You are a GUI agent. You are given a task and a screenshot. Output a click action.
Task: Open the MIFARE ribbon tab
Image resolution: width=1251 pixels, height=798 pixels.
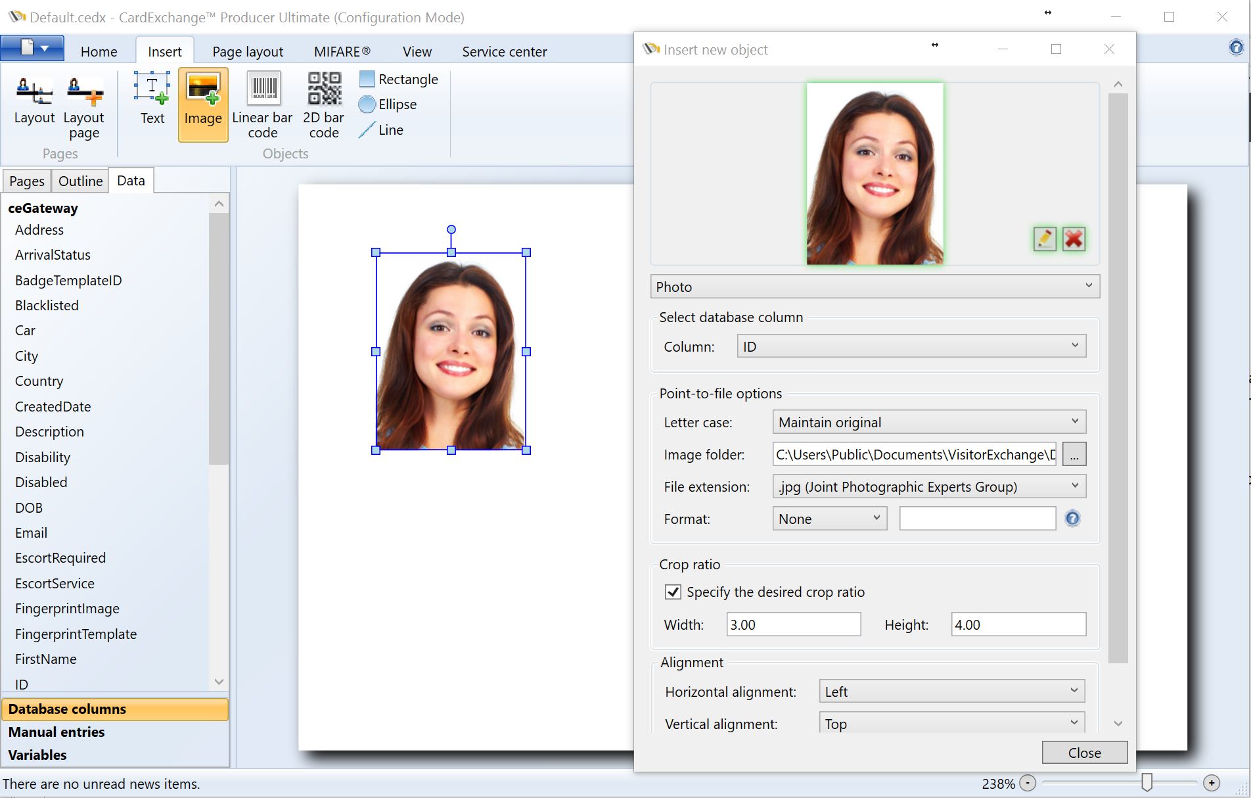(x=342, y=51)
